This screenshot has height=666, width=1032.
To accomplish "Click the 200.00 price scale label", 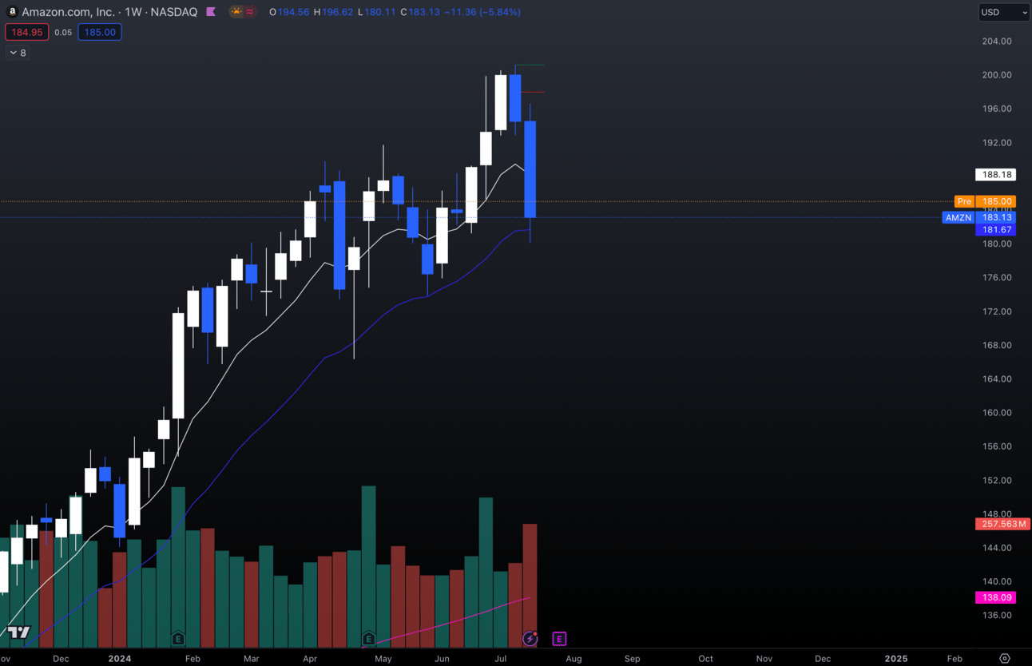I will [x=997, y=75].
